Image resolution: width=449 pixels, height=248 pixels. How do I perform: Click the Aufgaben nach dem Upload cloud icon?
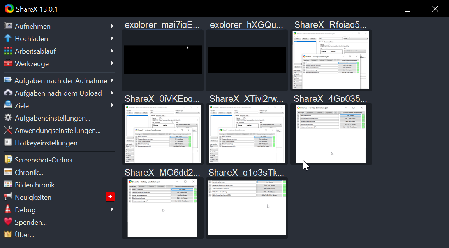tap(8, 93)
